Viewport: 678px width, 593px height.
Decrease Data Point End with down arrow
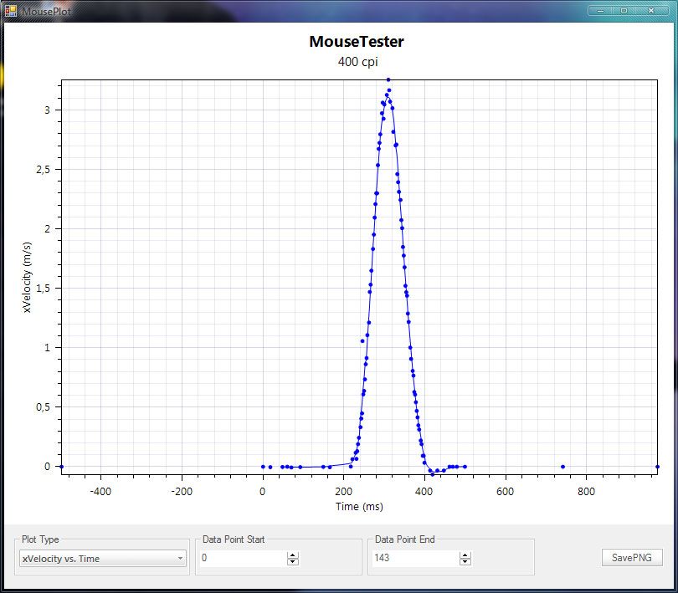[x=465, y=562]
